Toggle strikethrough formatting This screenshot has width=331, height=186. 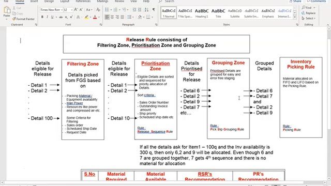[61, 17]
